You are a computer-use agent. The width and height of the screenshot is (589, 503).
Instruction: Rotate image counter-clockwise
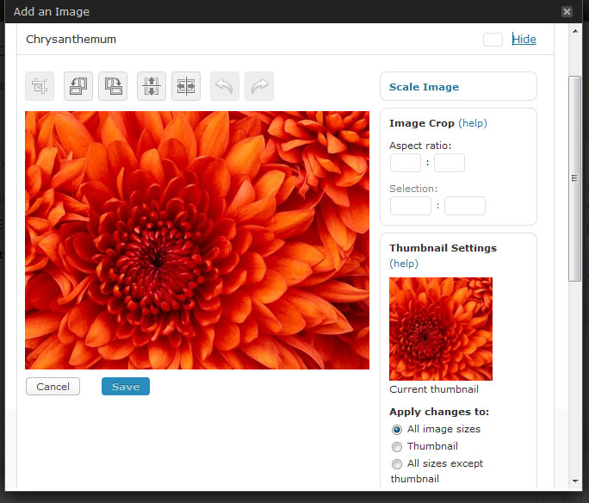coord(78,86)
